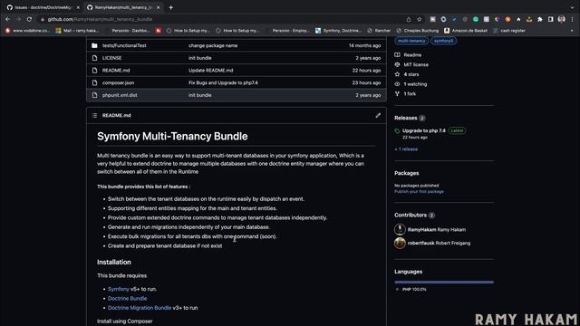Open the browser three-dot menu
Screen dimensions: 580x326
tap(572, 19)
